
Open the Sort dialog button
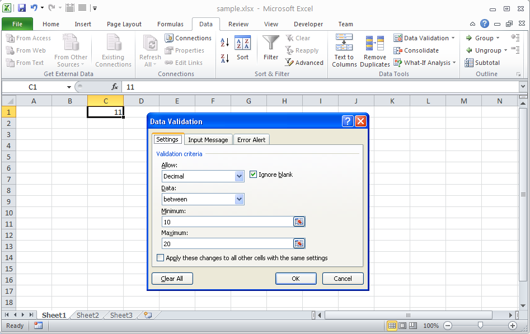[x=242, y=48]
